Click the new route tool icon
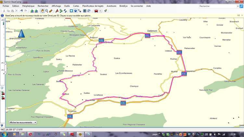The width and height of the screenshot is (244, 137). (57, 11)
